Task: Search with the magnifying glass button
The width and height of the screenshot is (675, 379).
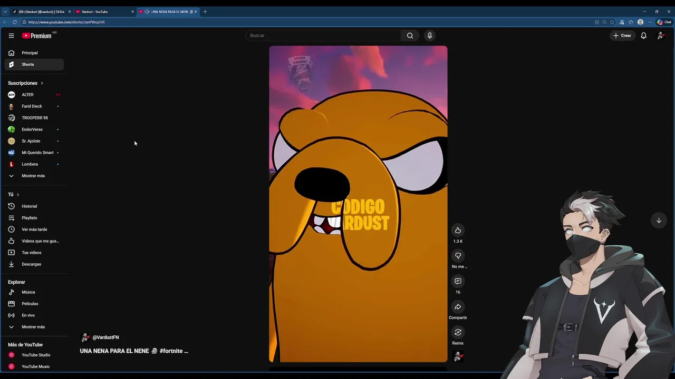Action: (x=410, y=35)
